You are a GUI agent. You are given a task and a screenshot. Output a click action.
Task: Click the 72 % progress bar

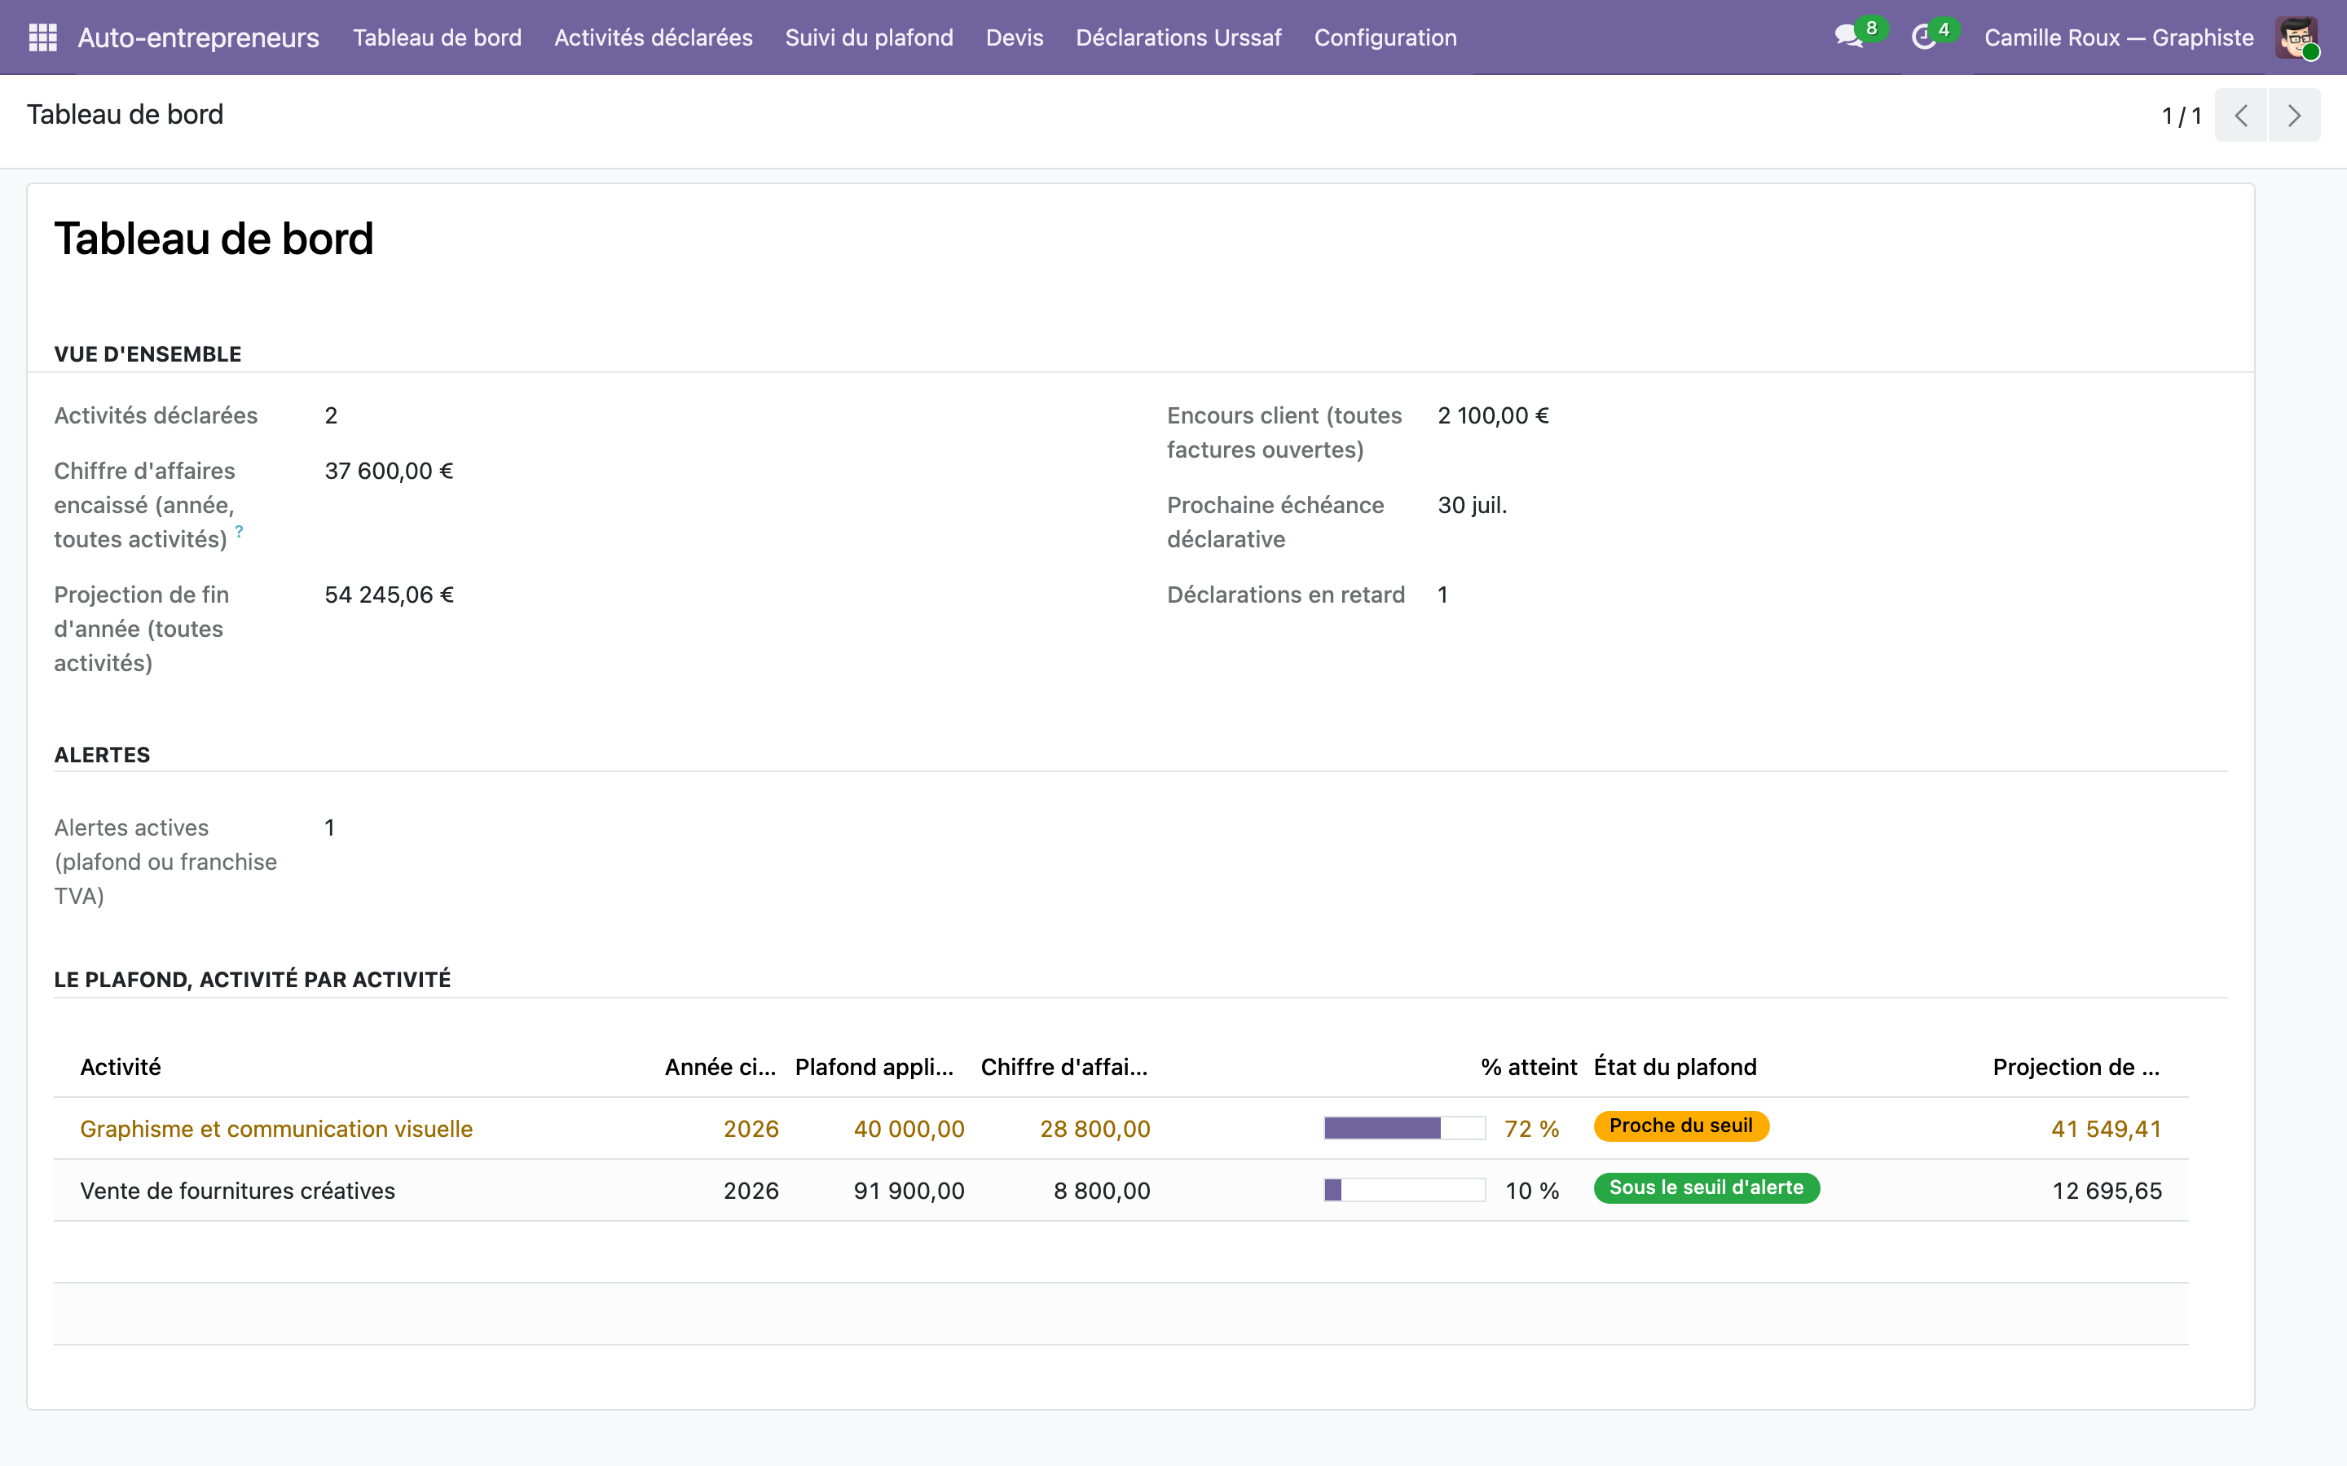[x=1404, y=1129]
